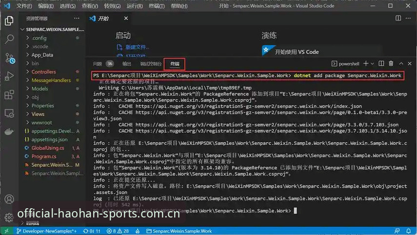
Task: Open Source Control view
Action: pyautogui.click(x=10, y=58)
